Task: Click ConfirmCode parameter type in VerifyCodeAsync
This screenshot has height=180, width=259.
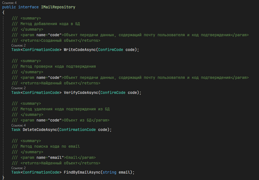Action: click(x=113, y=93)
